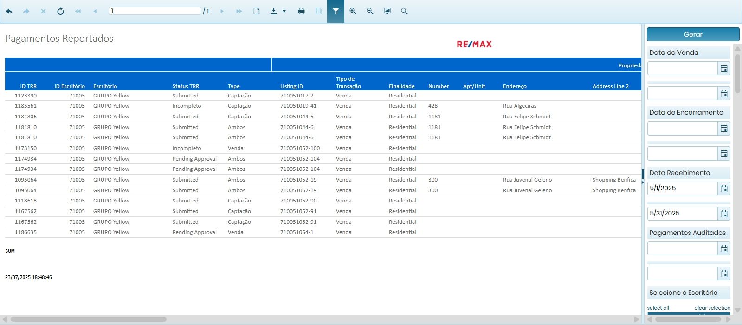The image size is (742, 325).
Task: Go to the last page icon
Action: [239, 11]
